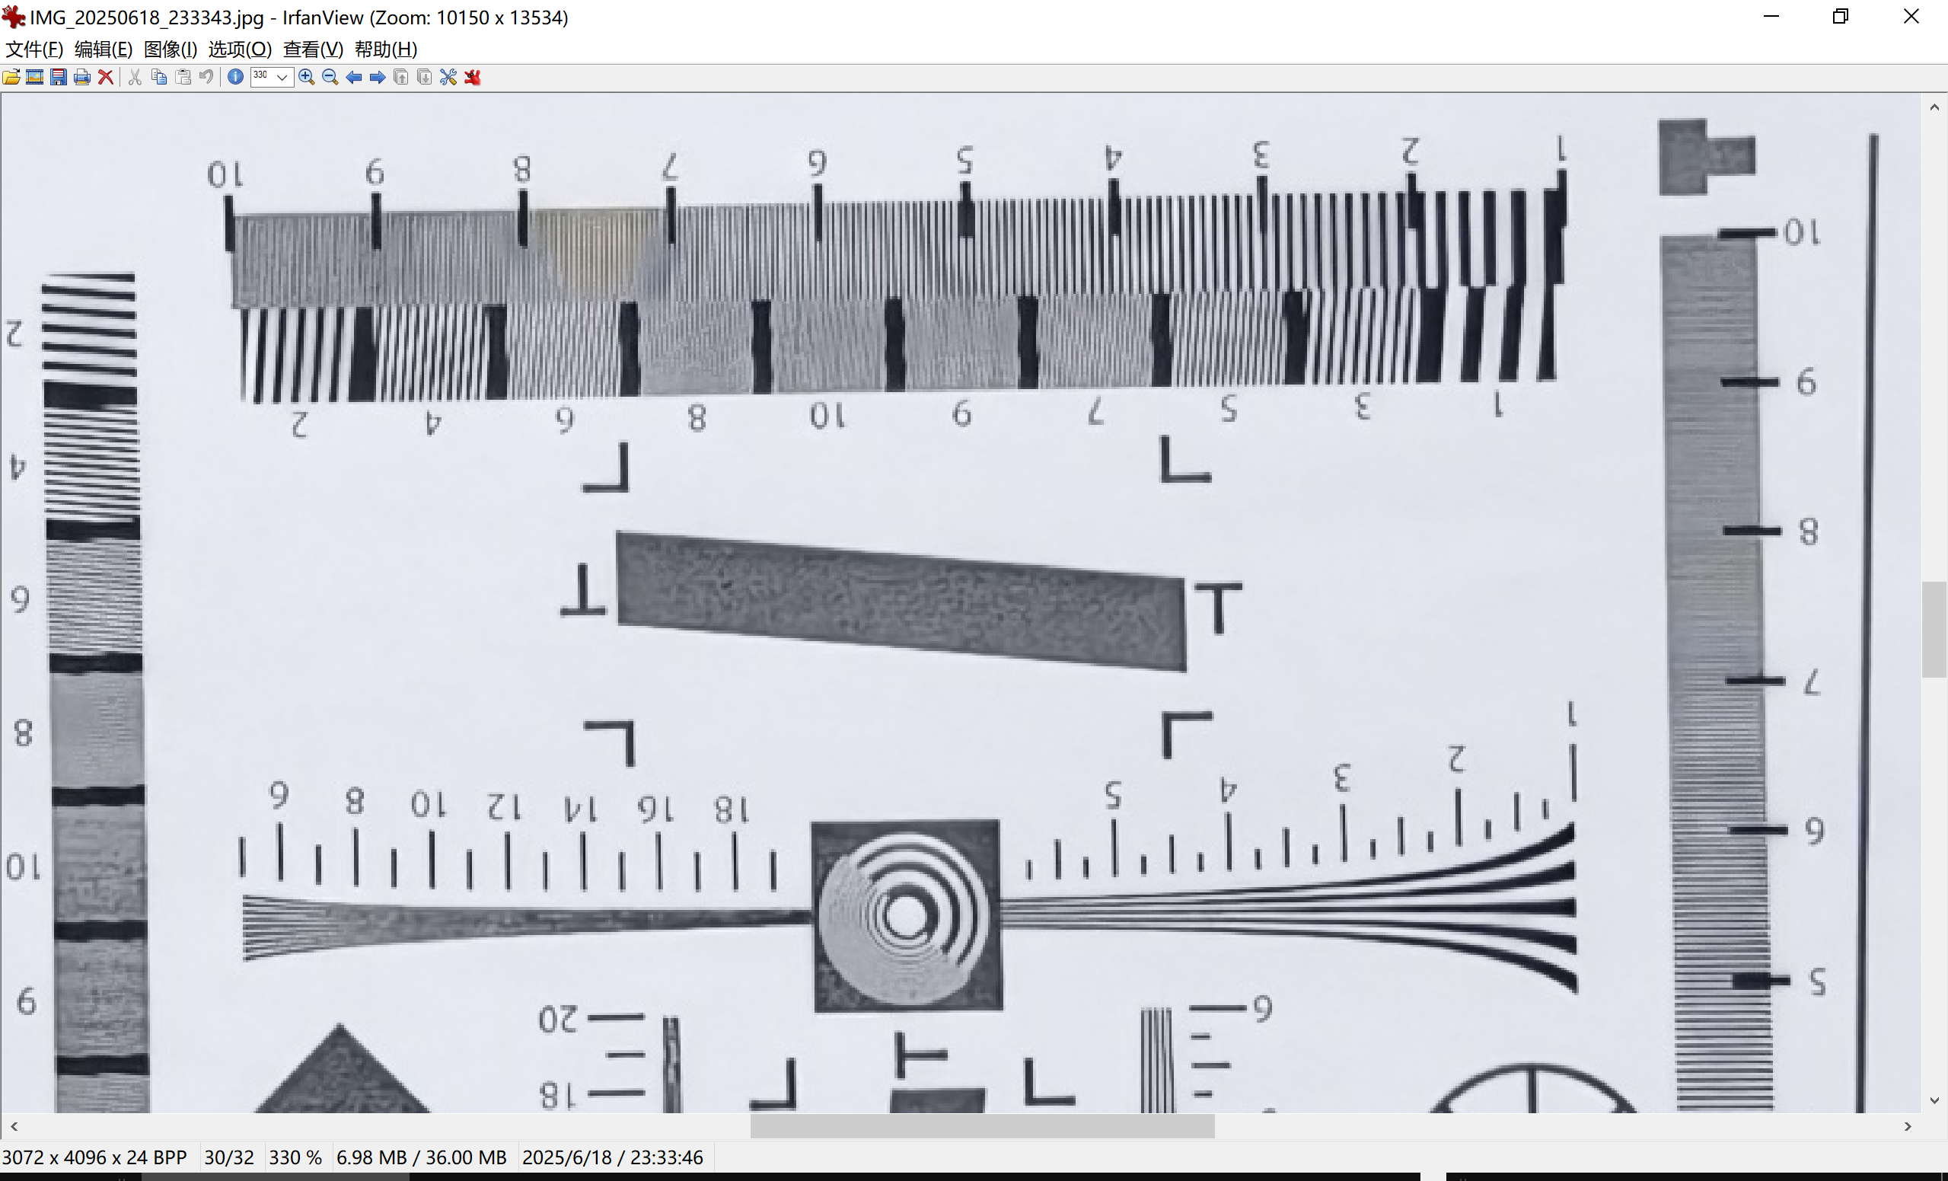Screen dimensions: 1948x1181
Task: Go to the next image arrow
Action: (x=378, y=77)
